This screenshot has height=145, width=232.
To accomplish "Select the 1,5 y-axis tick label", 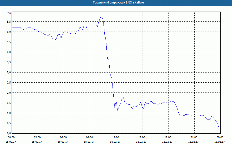I will tap(9, 103).
